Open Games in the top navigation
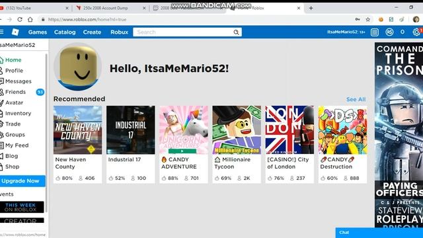The width and height of the screenshot is (423, 238). 38,32
